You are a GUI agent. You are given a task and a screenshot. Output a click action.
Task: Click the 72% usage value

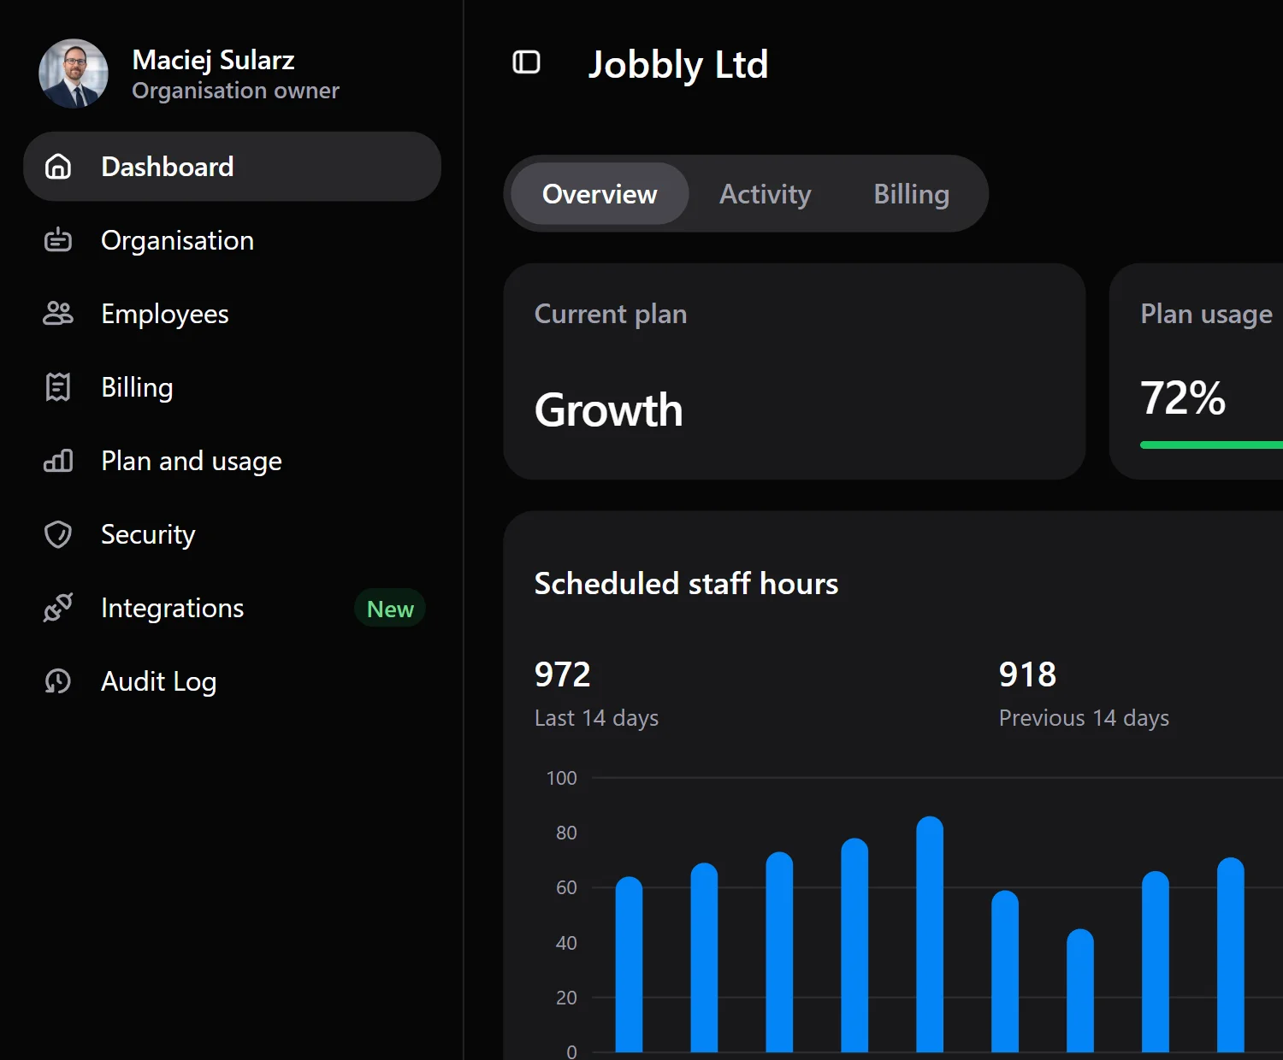point(1184,398)
